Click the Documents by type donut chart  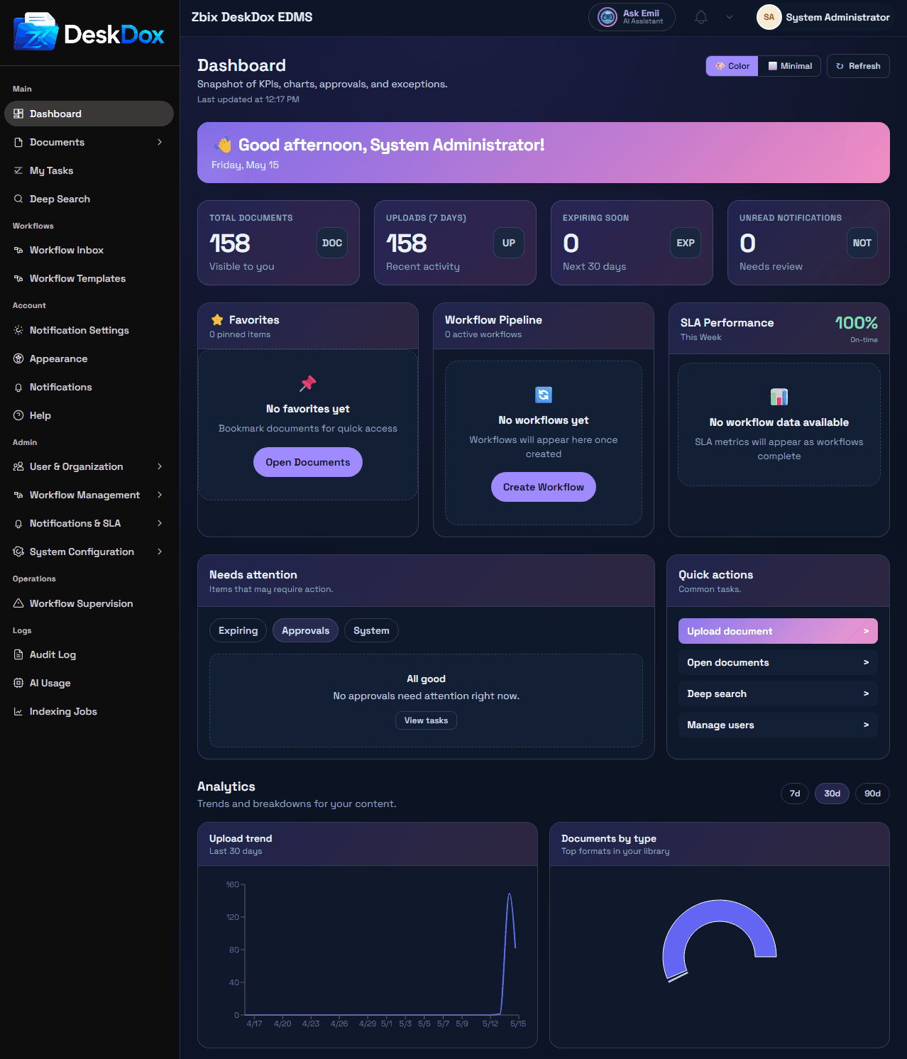[720, 941]
